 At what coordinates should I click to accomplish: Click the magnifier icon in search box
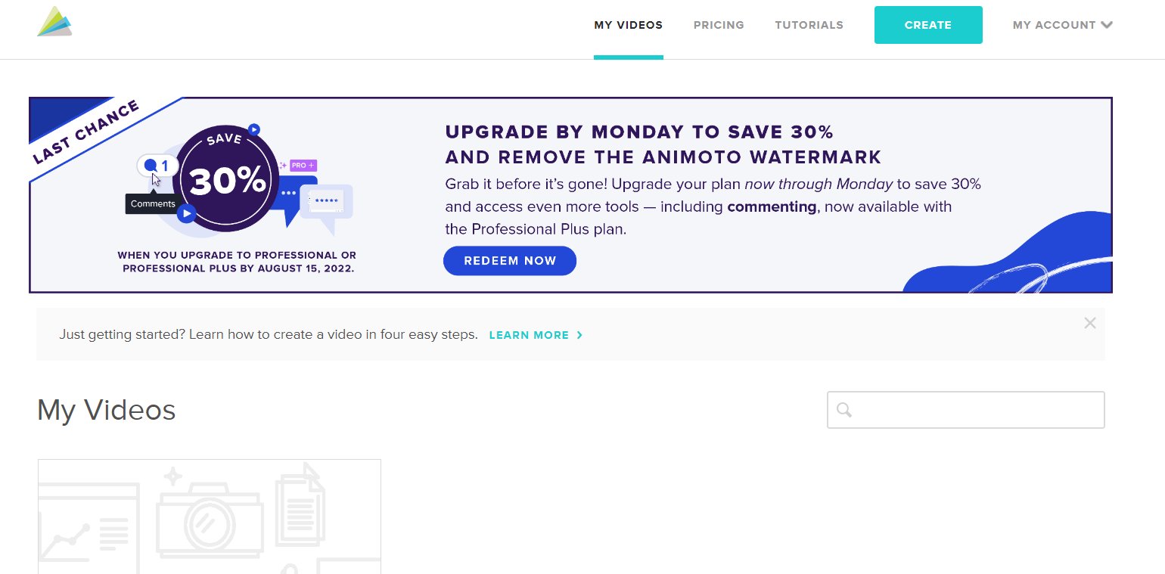point(844,410)
